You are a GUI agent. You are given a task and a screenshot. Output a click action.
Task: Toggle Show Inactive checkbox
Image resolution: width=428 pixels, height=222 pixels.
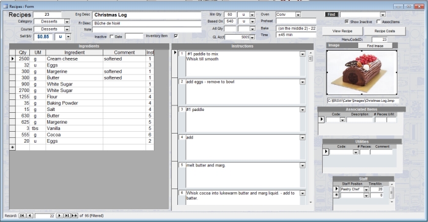point(347,21)
